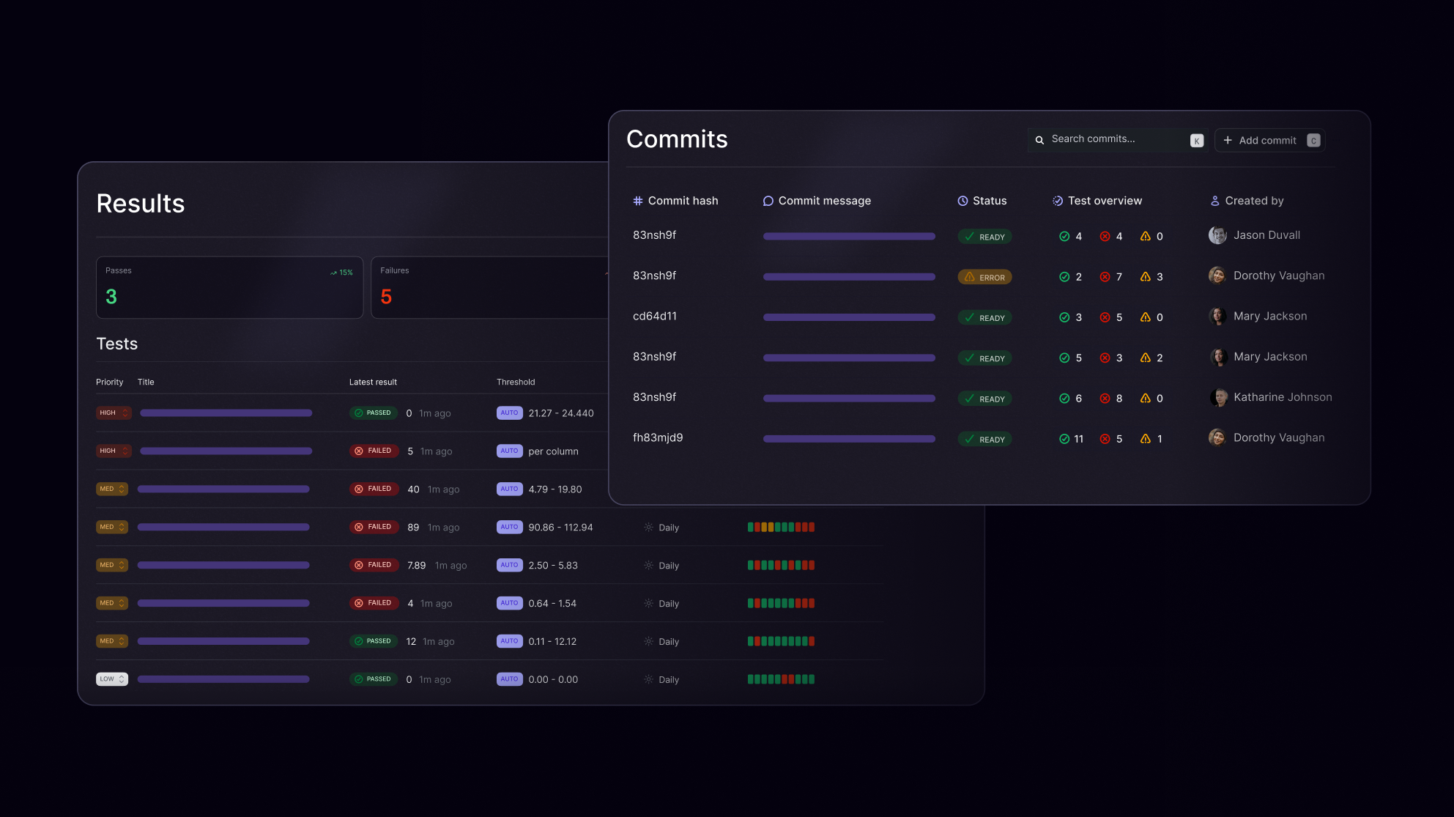
Task: Click the plus icon on Add commit
Action: 1228,140
